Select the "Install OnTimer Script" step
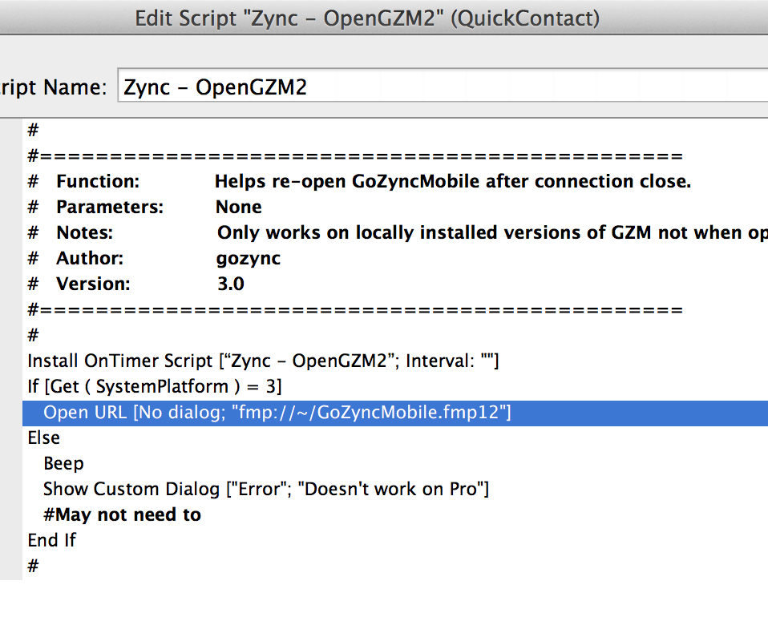Viewport: 768px width, 617px height. [395, 361]
